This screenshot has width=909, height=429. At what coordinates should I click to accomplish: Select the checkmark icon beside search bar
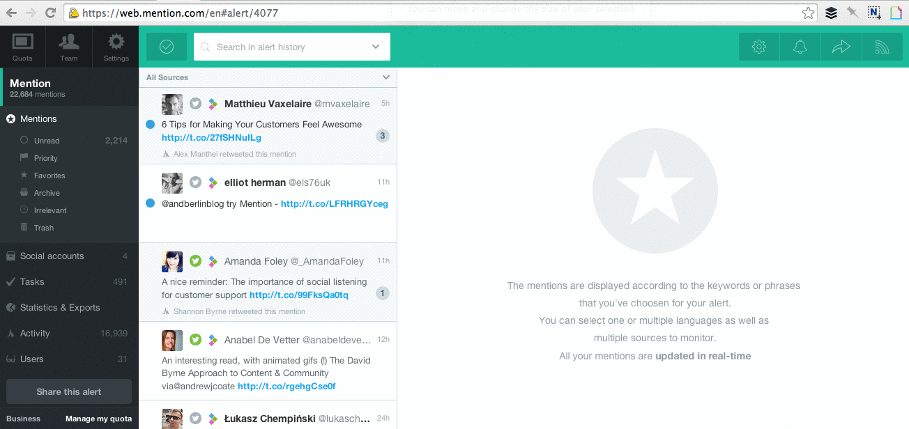pos(166,47)
